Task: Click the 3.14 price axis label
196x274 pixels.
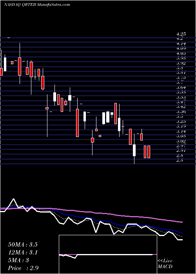Action: click(181, 131)
